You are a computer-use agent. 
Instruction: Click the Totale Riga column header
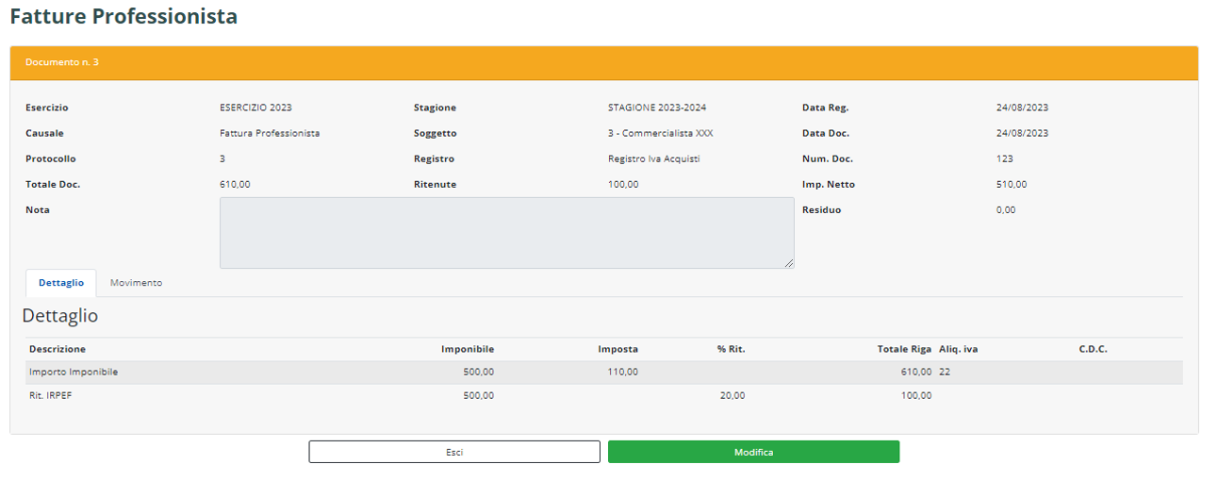[x=904, y=350]
